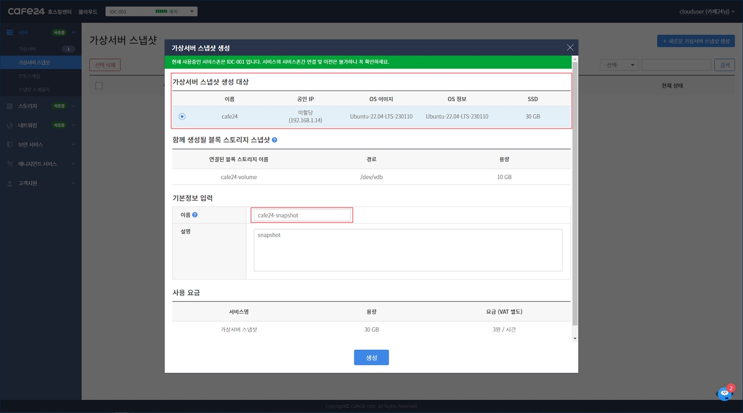Click help icon next to 블록 스토리지 스냅샷 heading
Screen dimensions: 743x413
275,140
